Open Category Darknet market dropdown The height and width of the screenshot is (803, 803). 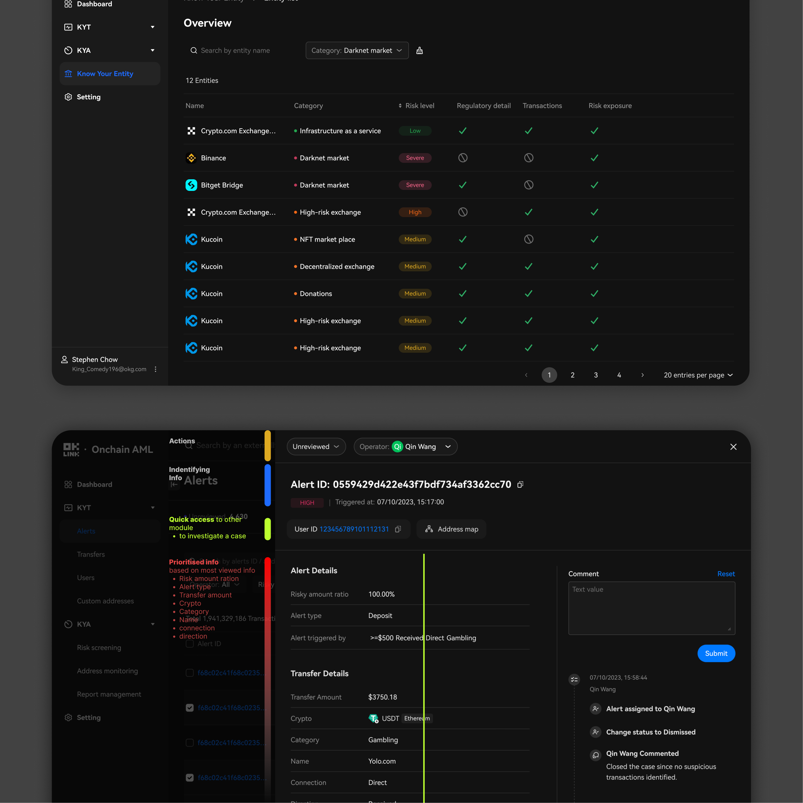click(357, 50)
